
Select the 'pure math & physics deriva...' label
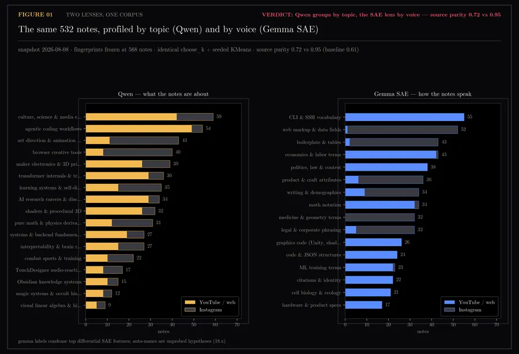pos(48,223)
